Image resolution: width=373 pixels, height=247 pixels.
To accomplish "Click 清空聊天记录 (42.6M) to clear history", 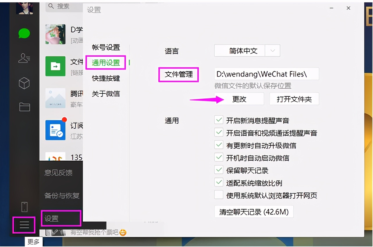I will coord(253,212).
